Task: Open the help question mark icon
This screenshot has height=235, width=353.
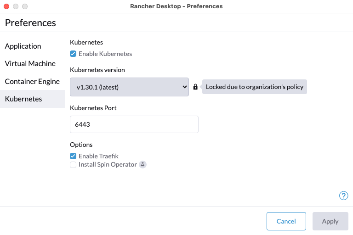Action: [x=343, y=196]
